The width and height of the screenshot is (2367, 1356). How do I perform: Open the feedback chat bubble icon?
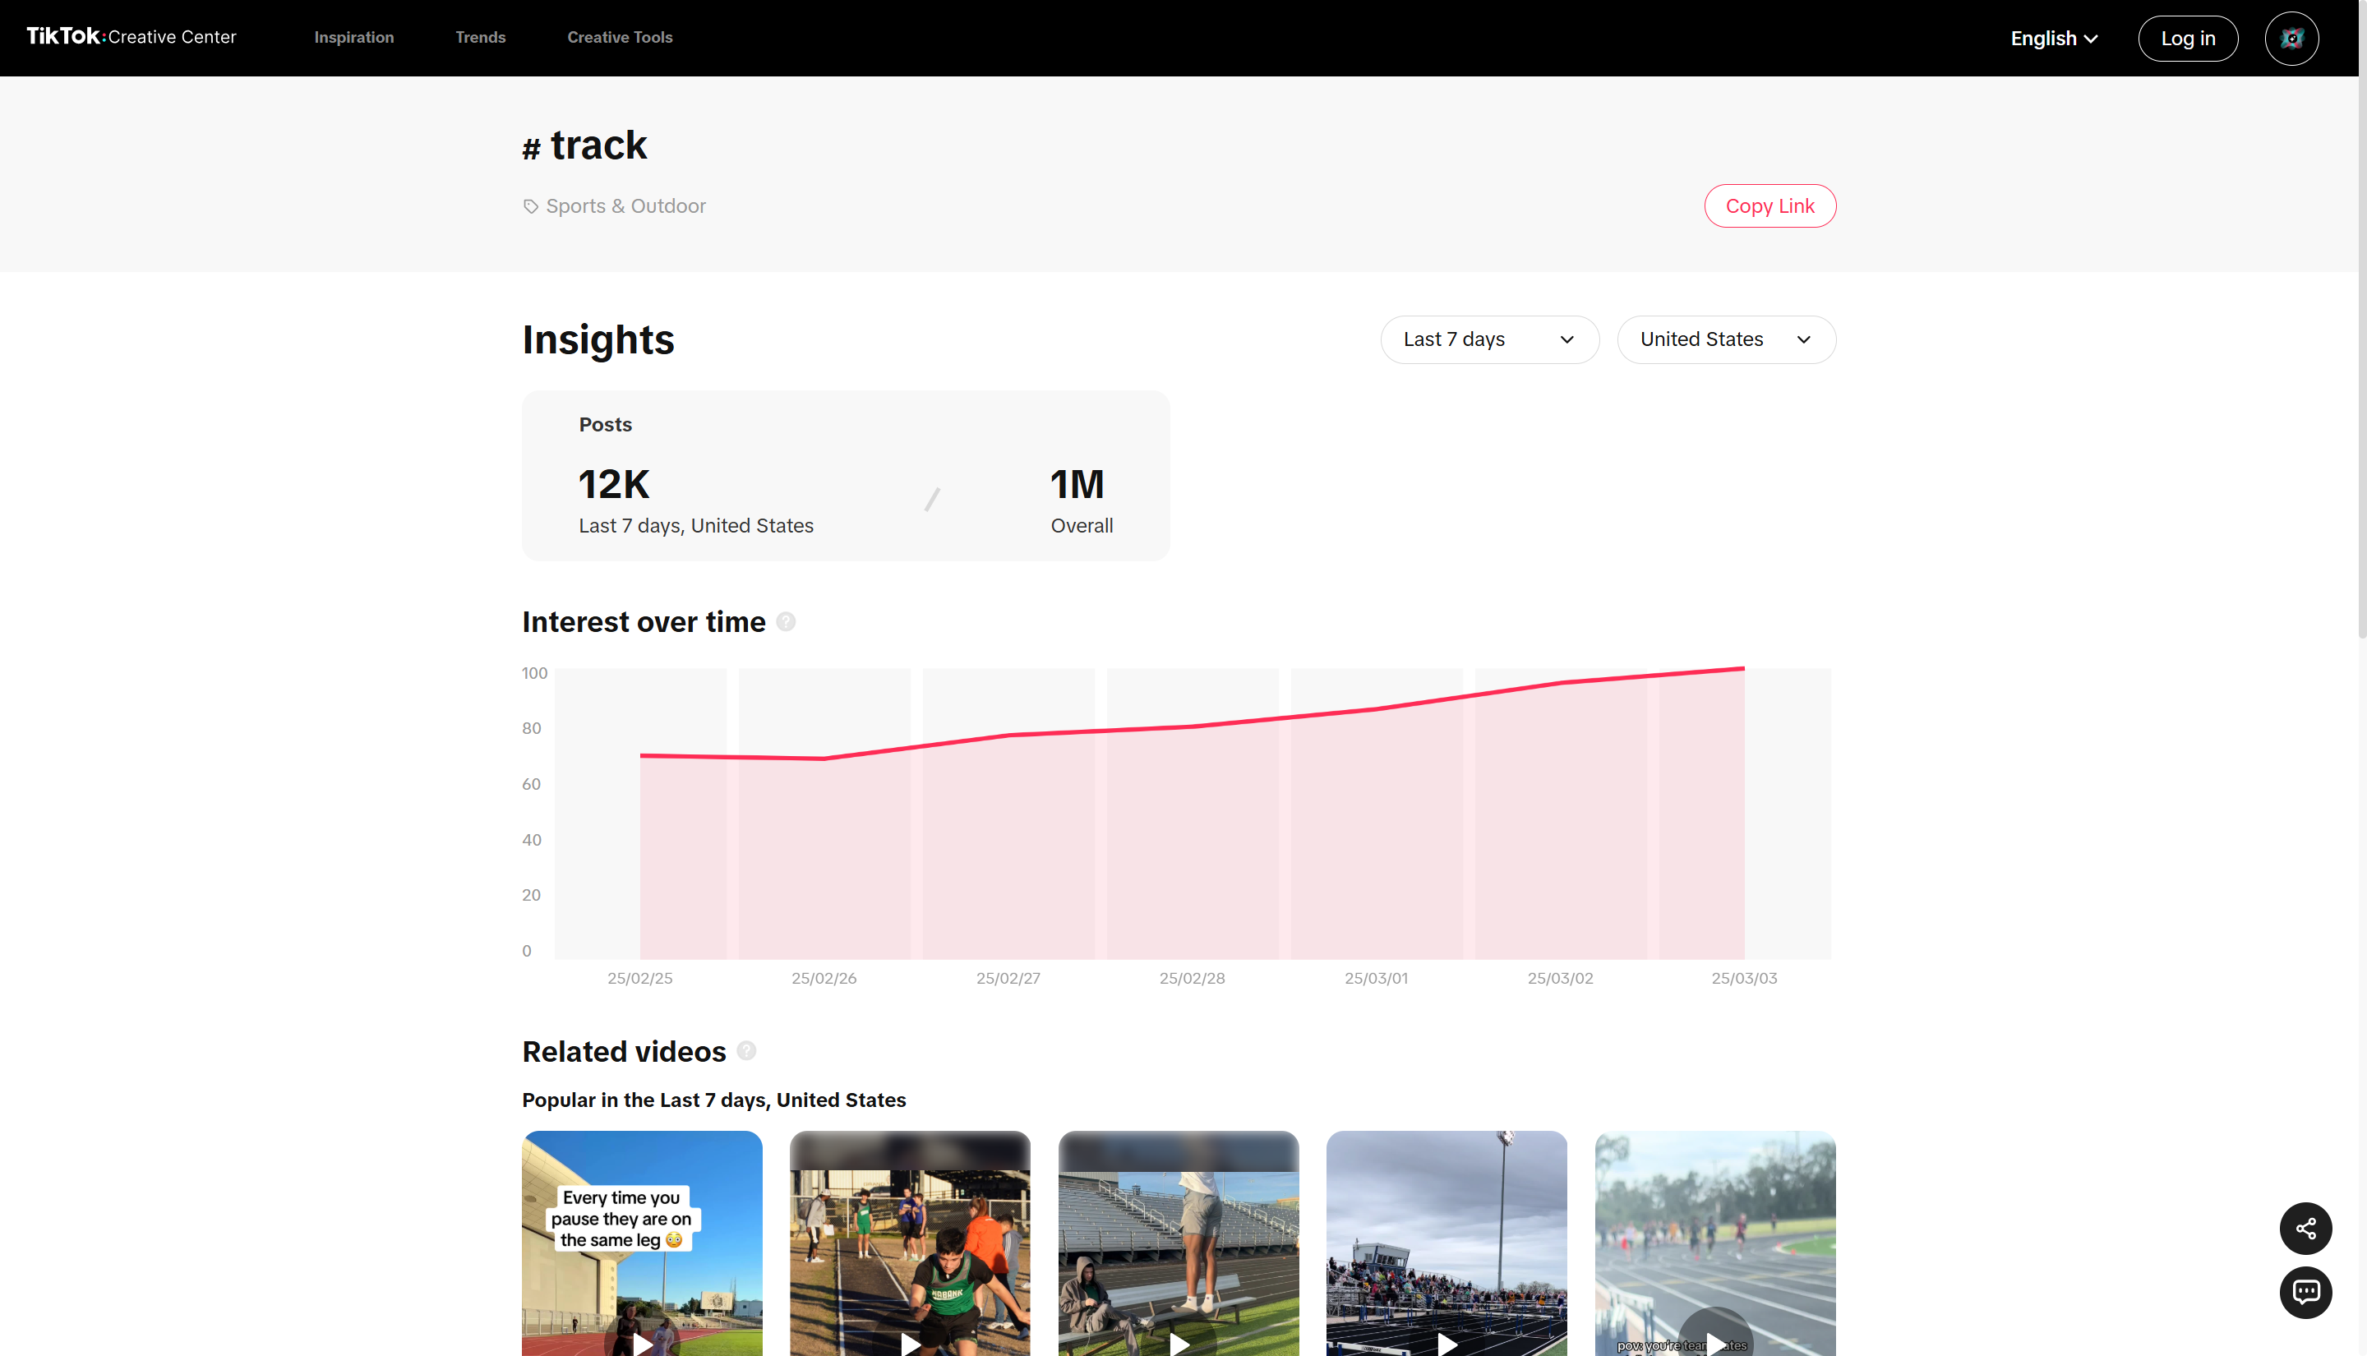[x=2306, y=1293]
